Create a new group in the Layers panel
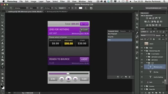 click(x=156, y=93)
